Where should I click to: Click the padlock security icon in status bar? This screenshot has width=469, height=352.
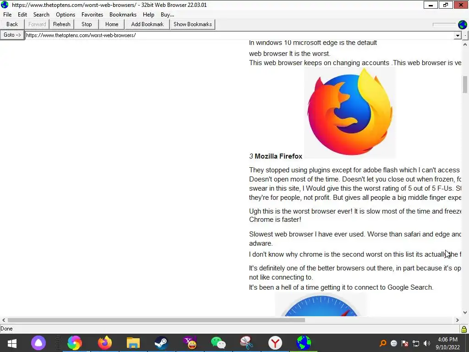coord(464,329)
